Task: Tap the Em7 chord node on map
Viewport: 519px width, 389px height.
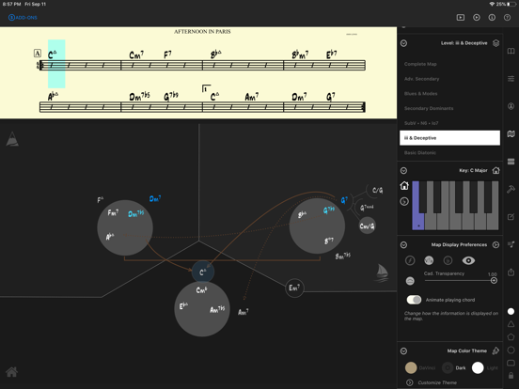Action: 294,288
